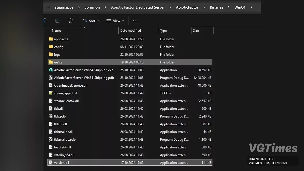304x171 pixels.
Task: Open the View dropdown menu
Action: [x=115, y=21]
